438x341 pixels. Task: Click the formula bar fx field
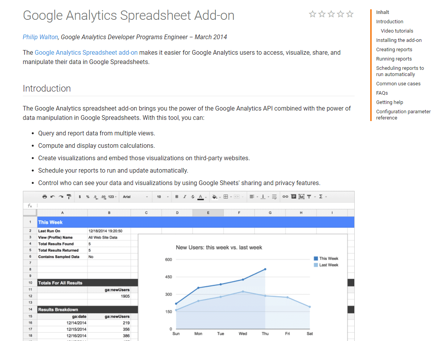pyautogui.click(x=30, y=206)
